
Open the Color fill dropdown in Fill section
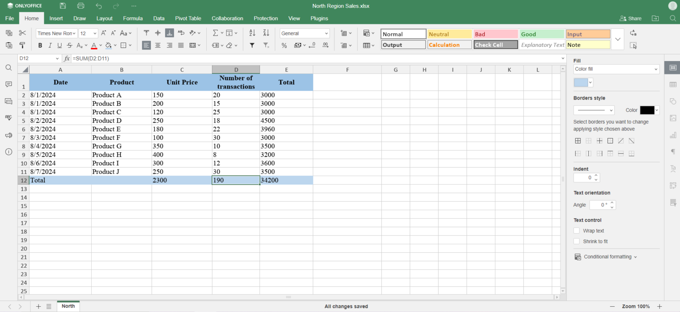pos(616,69)
